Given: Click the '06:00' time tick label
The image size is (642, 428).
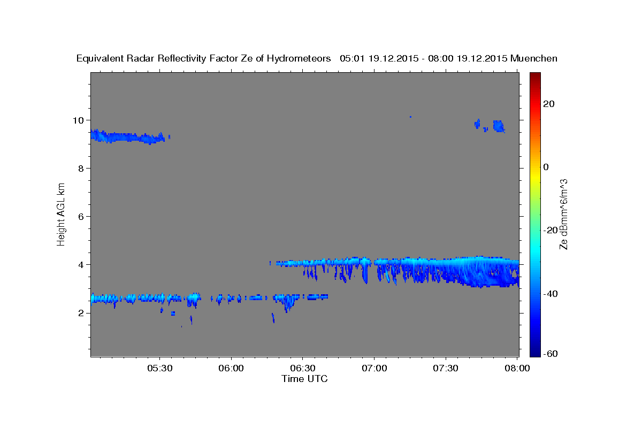Looking at the screenshot, I should click(x=232, y=369).
